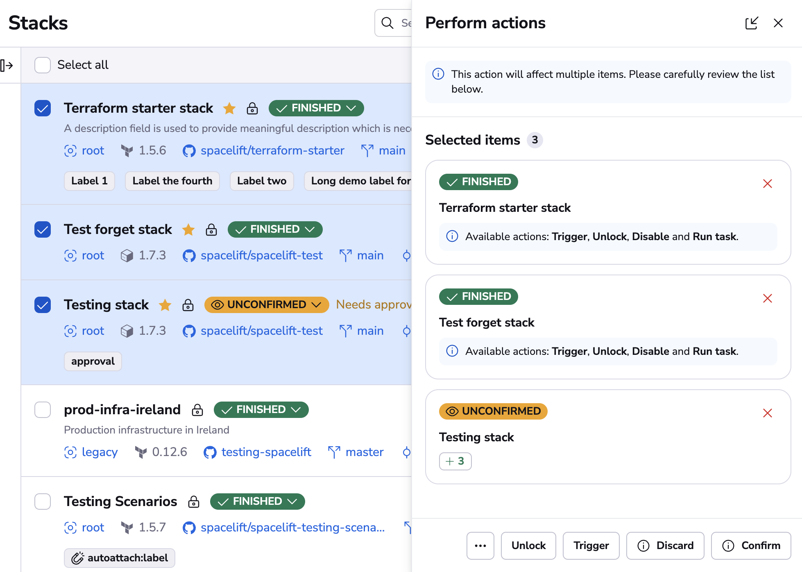This screenshot has height=572, width=802.
Task: Click the lock icon on Testing stack
Action: click(x=188, y=305)
